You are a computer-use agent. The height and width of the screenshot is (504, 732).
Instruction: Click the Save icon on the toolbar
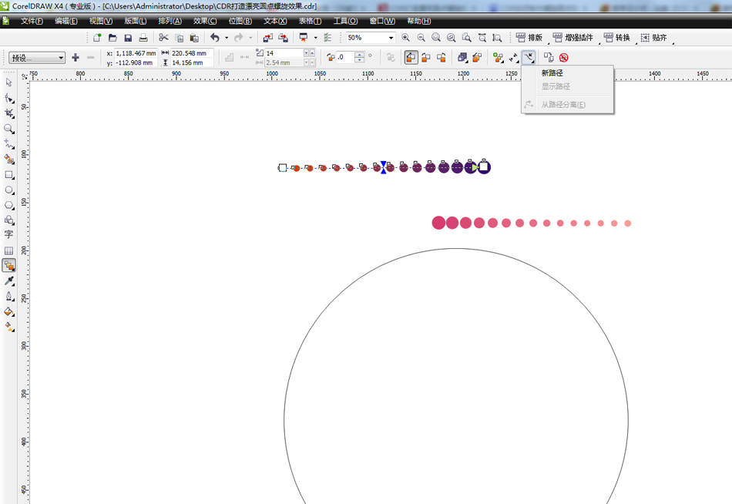(127, 37)
